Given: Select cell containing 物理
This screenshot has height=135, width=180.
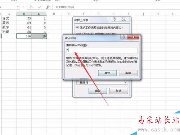Looking at the screenshot, I should [9, 32].
